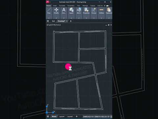Restore the drawing viewport window
The width and height of the screenshot is (158, 119).
(x=109, y=25)
